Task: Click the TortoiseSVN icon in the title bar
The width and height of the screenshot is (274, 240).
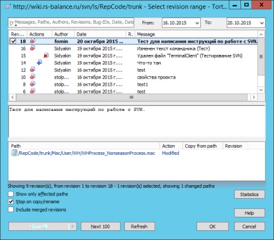Action: click(x=7, y=6)
